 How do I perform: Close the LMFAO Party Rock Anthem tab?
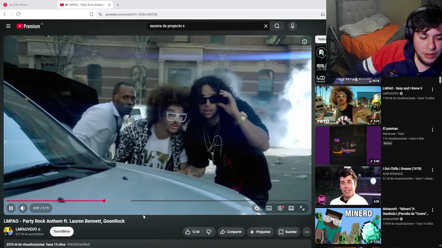[x=109, y=5]
